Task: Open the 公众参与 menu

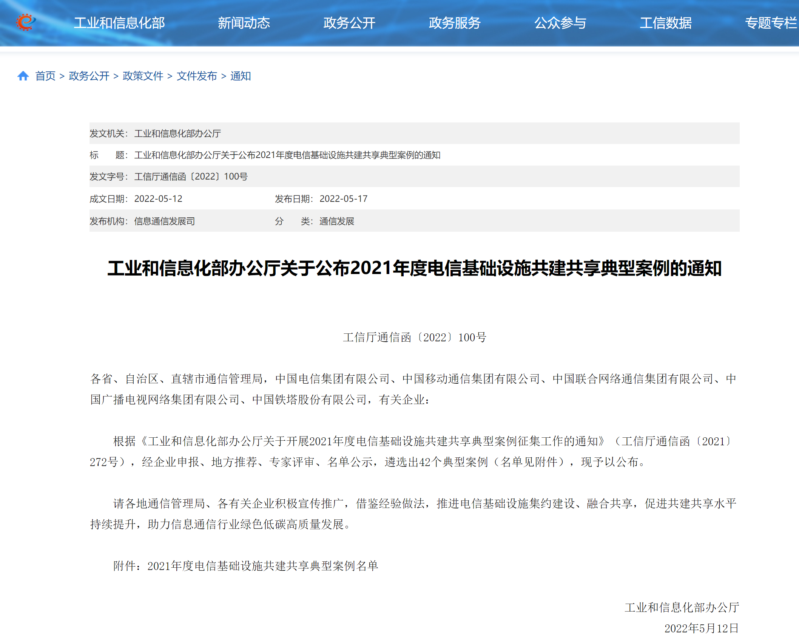Action: 560,23
